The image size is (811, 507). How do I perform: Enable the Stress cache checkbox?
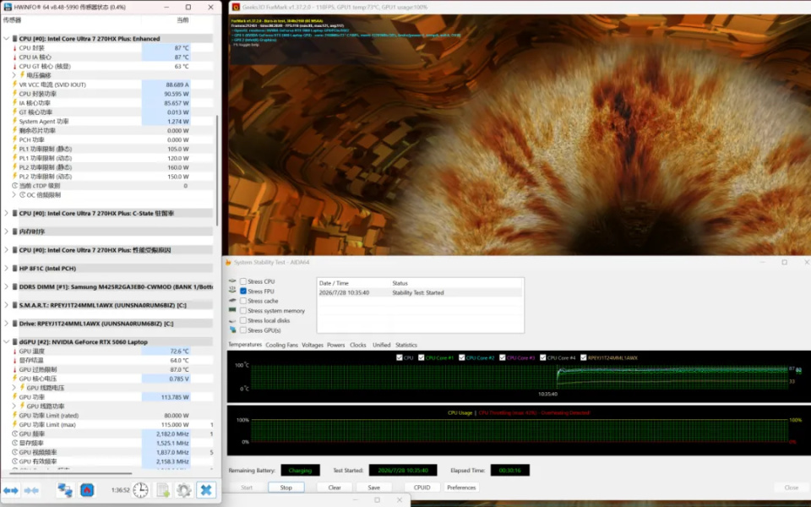tap(242, 301)
